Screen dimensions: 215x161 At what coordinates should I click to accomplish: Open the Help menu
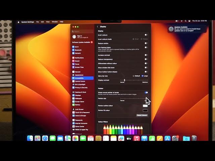coord(61,21)
